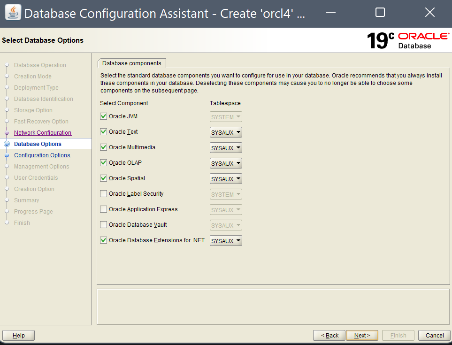The width and height of the screenshot is (452, 345).
Task: Click the Next button
Action: [x=362, y=335]
